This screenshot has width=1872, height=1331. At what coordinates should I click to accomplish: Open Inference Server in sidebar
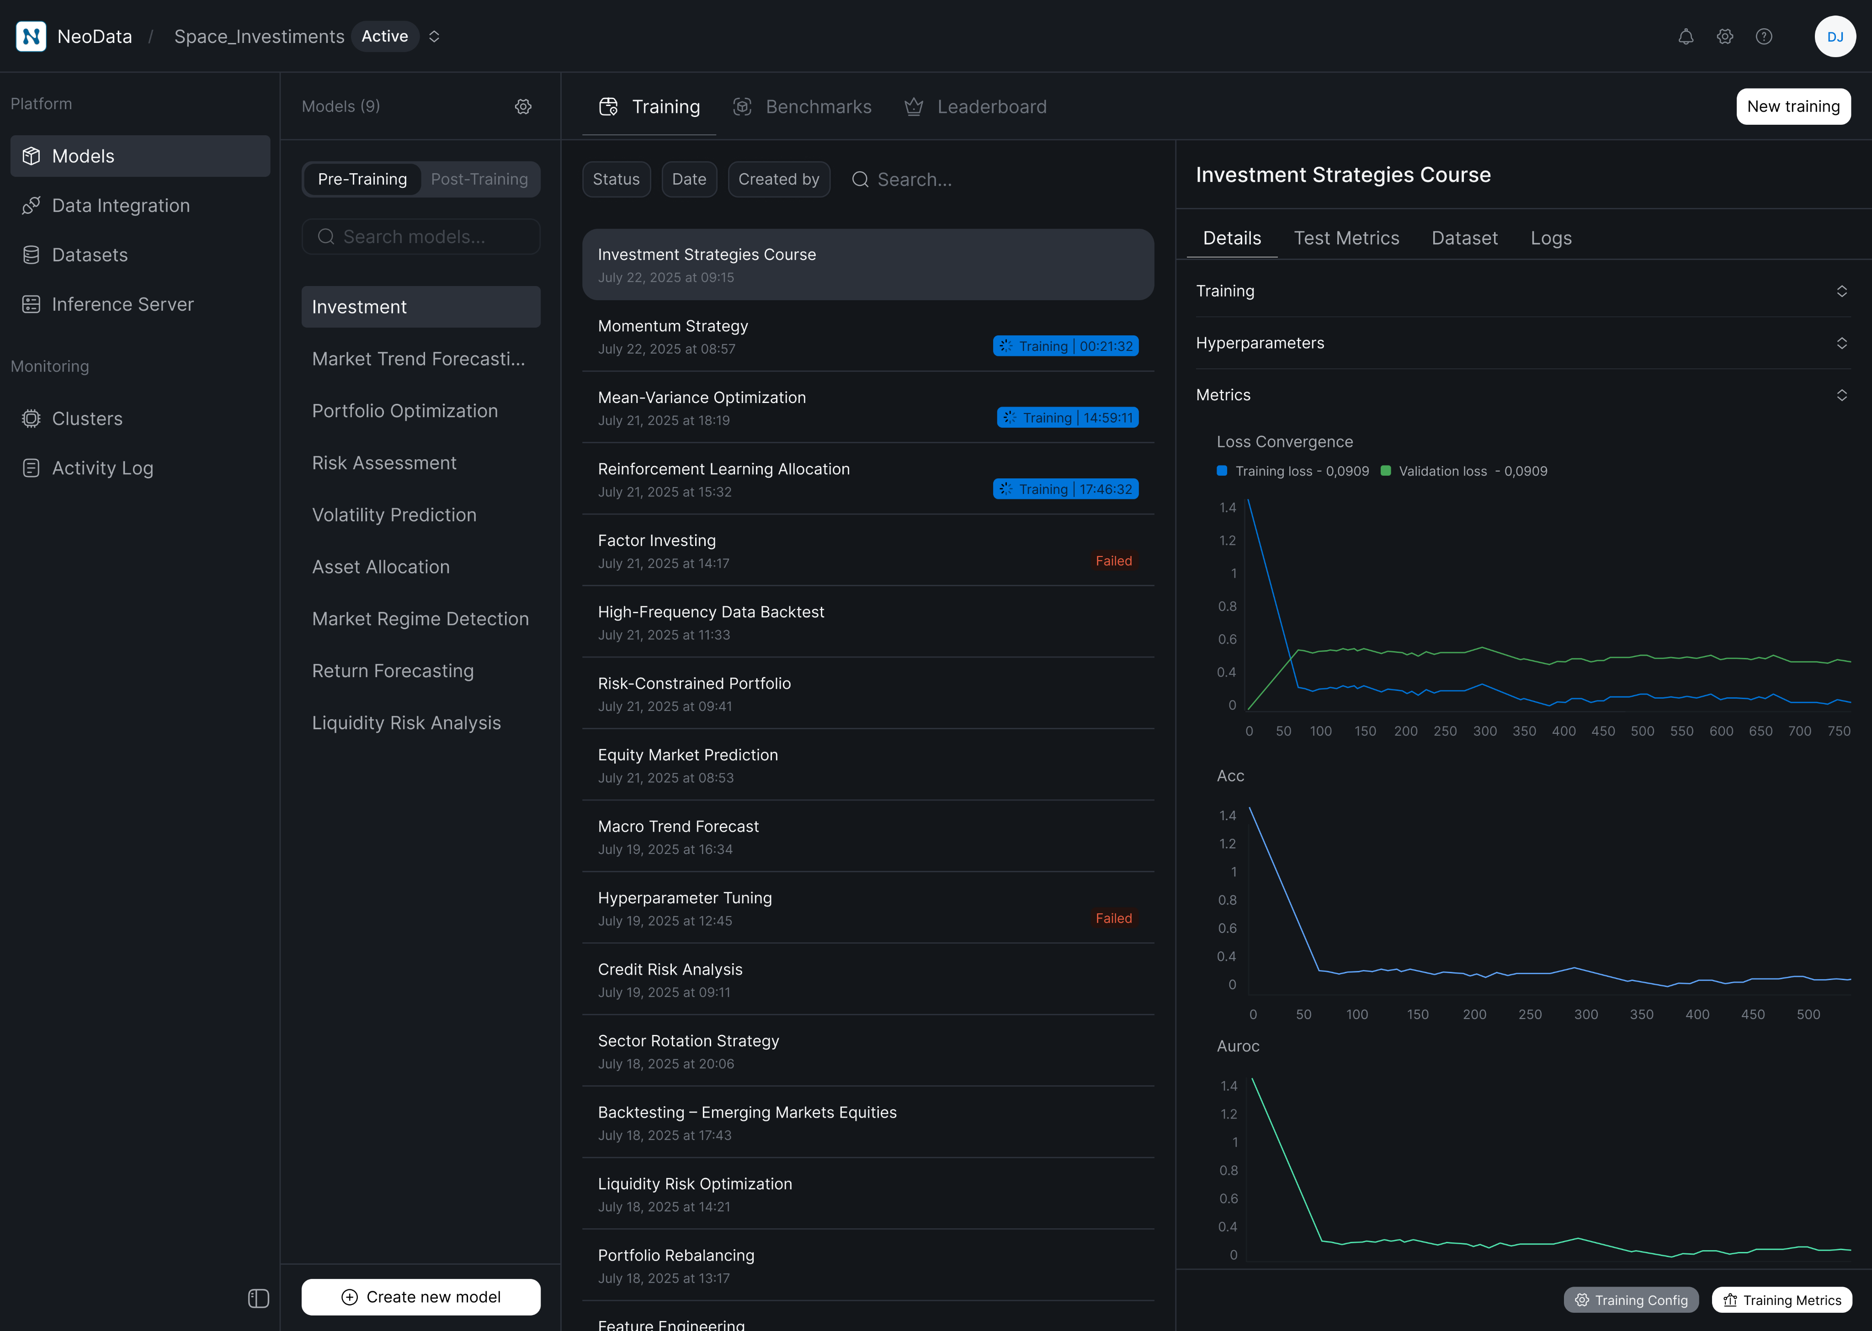[x=122, y=304]
